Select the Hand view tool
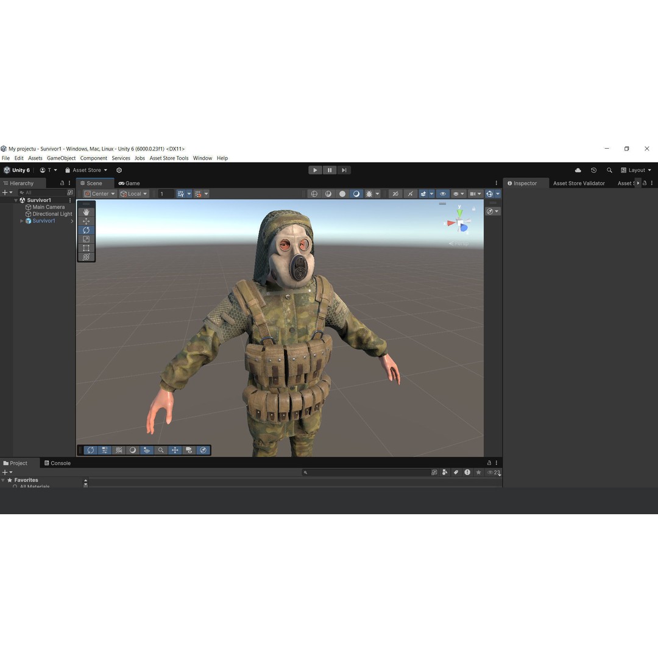The width and height of the screenshot is (658, 658). tap(86, 213)
